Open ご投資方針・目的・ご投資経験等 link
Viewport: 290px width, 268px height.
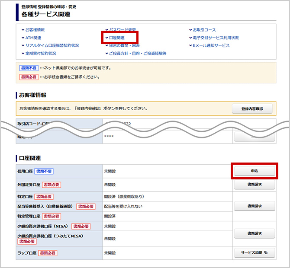click(x=137, y=53)
